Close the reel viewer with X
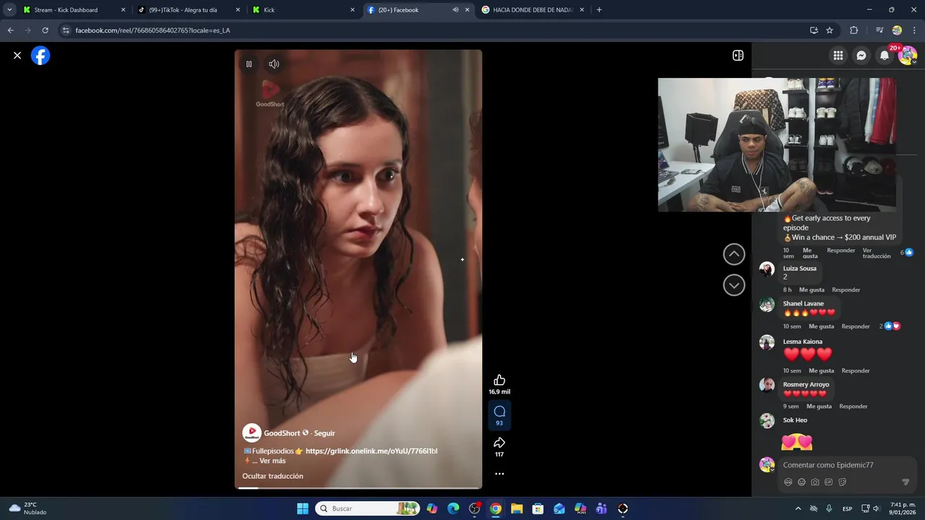 coord(17,56)
